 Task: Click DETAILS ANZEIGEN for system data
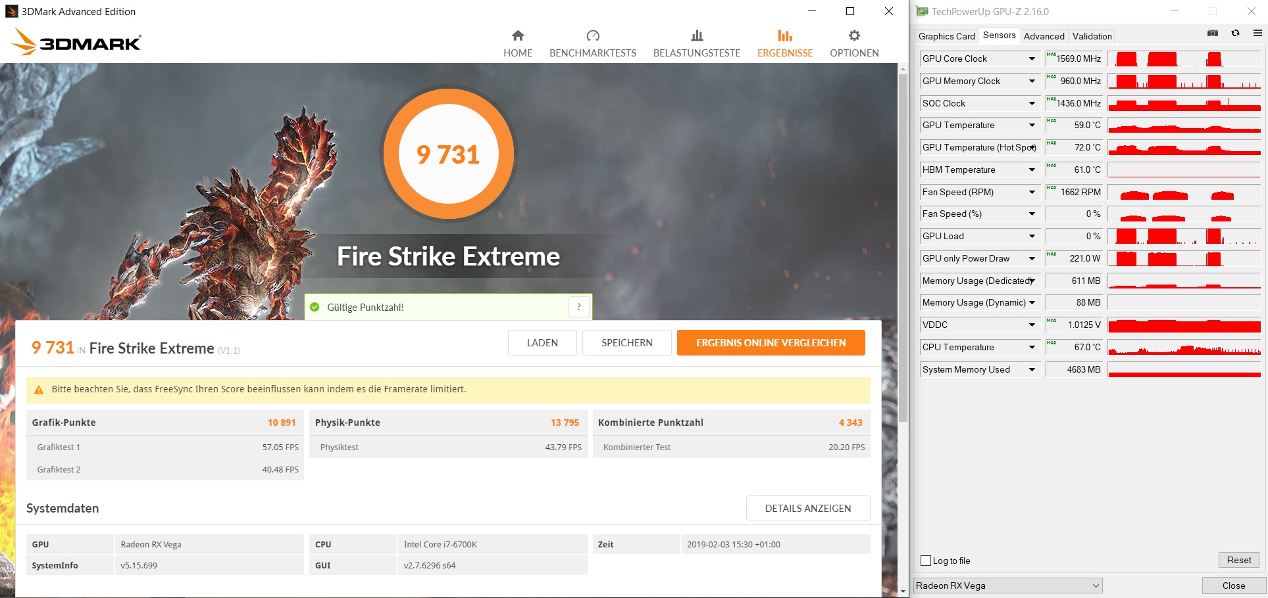click(x=808, y=508)
